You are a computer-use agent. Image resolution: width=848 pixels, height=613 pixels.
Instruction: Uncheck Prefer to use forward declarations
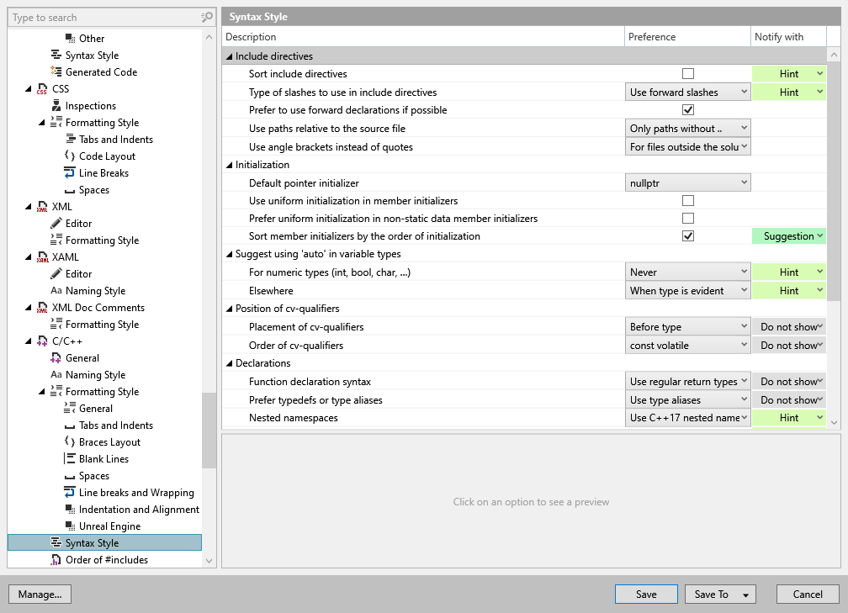pos(688,109)
